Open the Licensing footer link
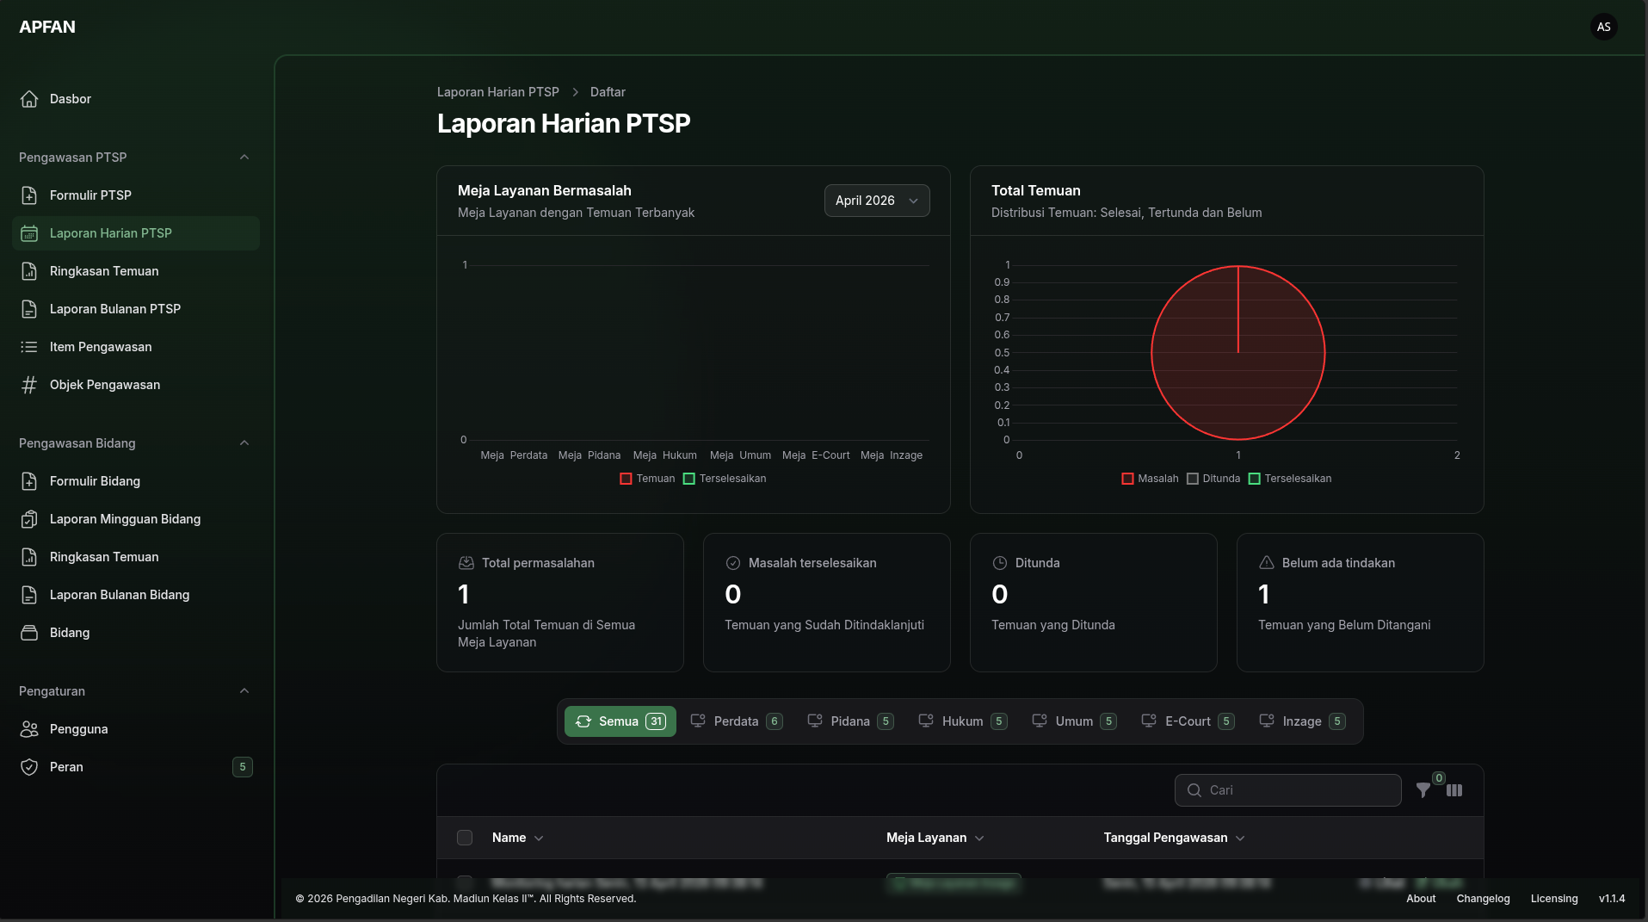The width and height of the screenshot is (1648, 922). (x=1554, y=899)
